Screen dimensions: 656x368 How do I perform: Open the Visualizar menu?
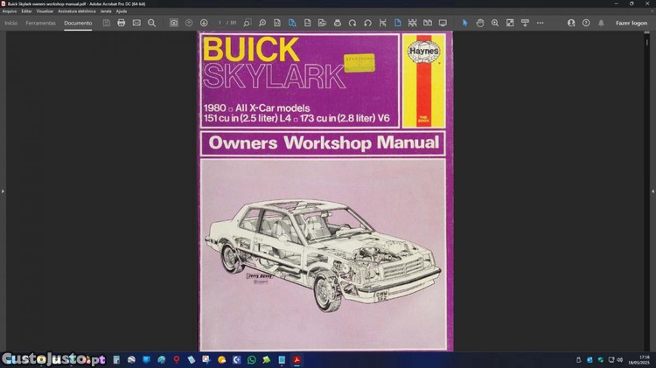pyautogui.click(x=44, y=11)
